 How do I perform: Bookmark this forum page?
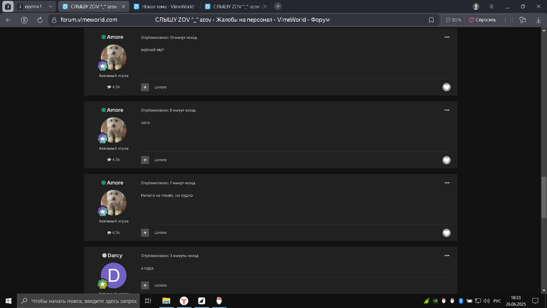point(431,20)
